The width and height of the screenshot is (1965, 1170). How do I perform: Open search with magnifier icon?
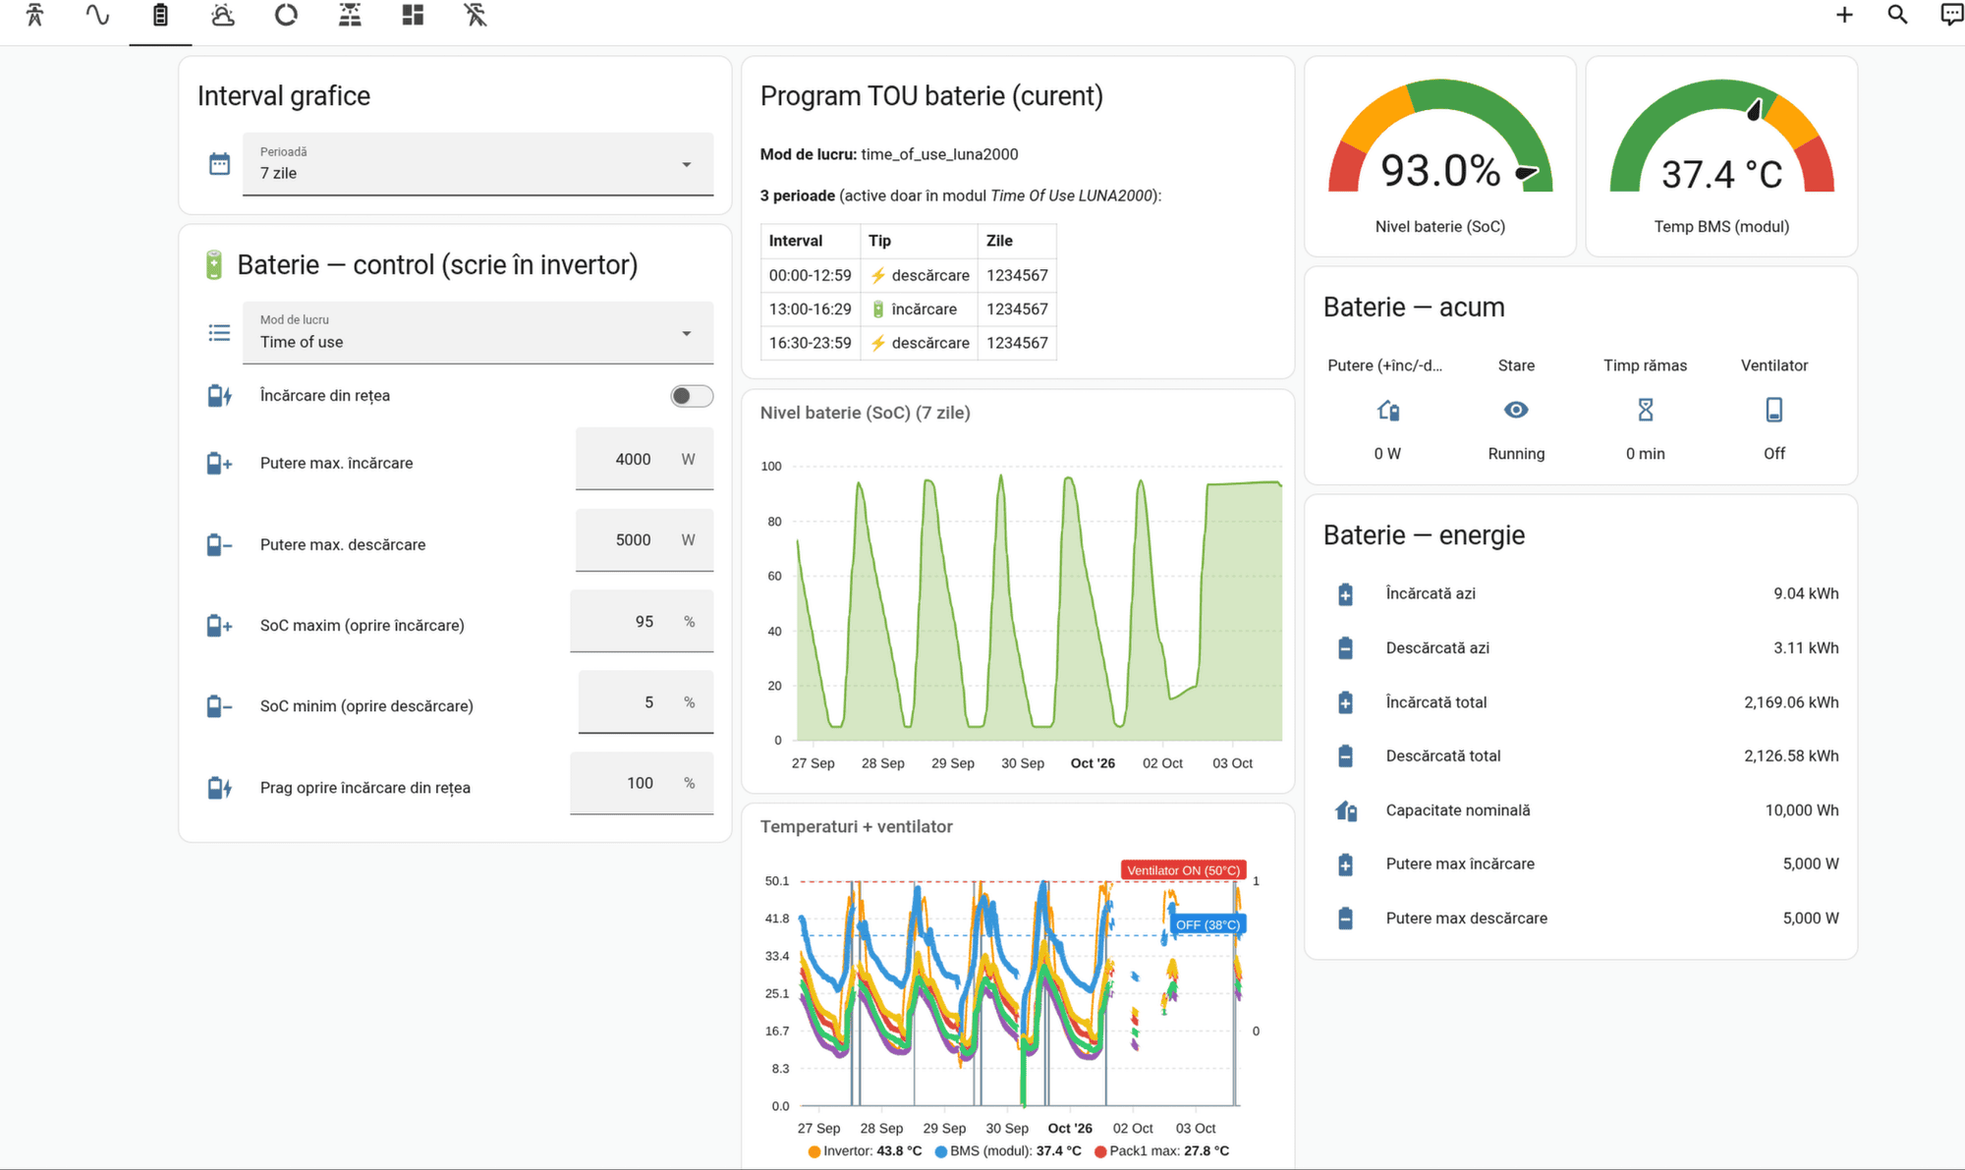pos(1897,15)
